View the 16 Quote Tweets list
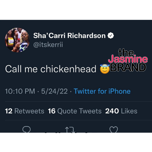Screen dimensions: 152x152 [x=75, y=111]
